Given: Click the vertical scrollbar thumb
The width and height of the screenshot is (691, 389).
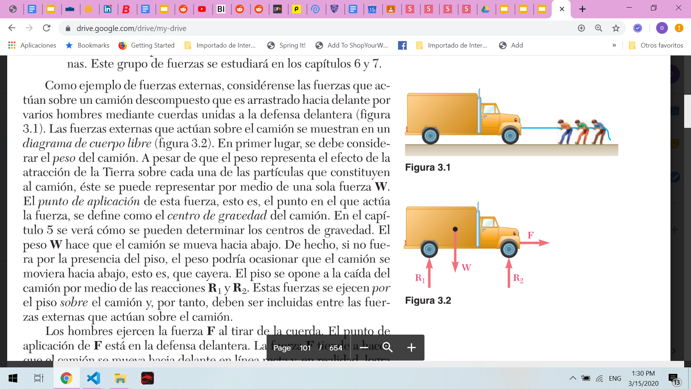Looking at the screenshot, I should coord(687,111).
